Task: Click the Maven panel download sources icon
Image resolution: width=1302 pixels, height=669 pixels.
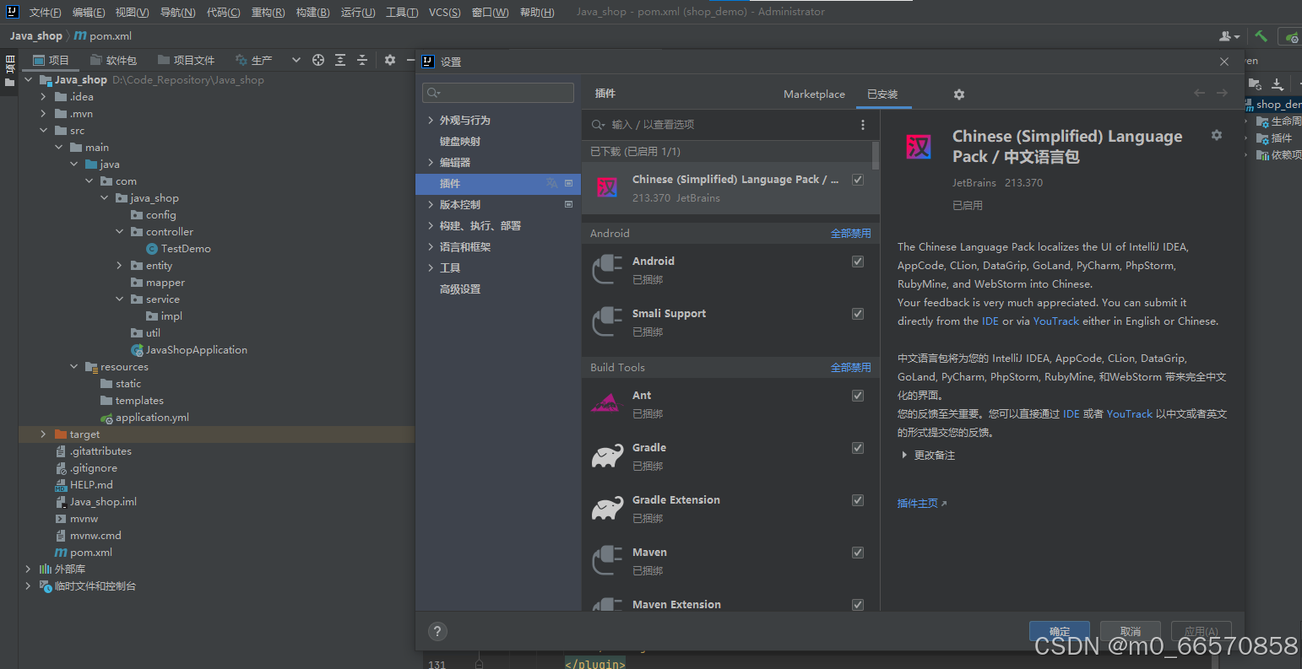Action: click(1278, 84)
